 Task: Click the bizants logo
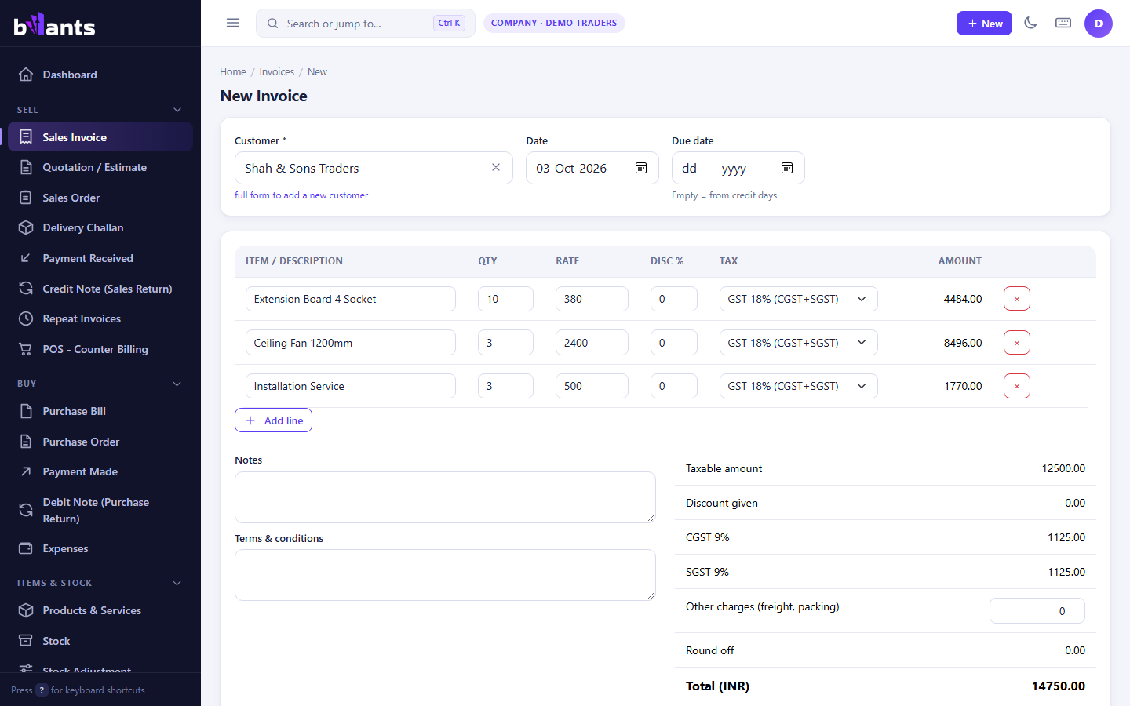[x=55, y=25]
